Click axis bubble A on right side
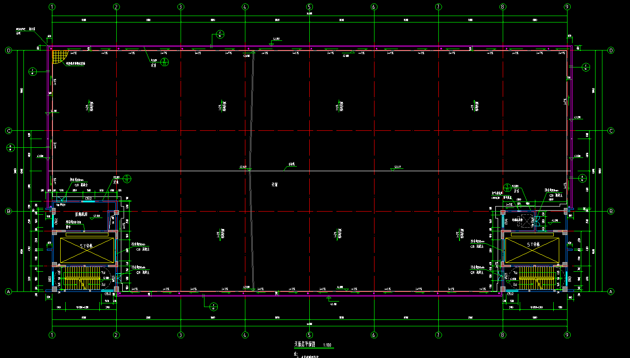630x358 pixels. [611, 291]
